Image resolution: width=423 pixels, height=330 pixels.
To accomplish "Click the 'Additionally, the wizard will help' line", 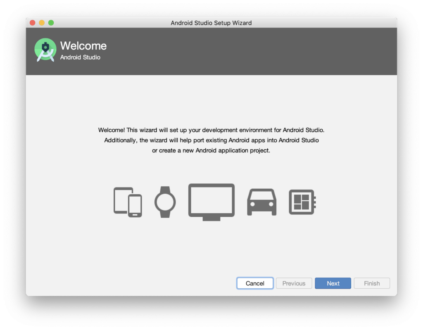I will tap(211, 140).
